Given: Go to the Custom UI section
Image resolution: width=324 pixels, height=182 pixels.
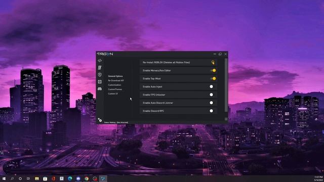Looking at the screenshot, I should tap(113, 94).
